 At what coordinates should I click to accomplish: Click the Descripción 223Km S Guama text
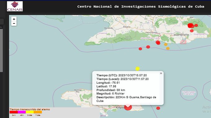point(126,99)
